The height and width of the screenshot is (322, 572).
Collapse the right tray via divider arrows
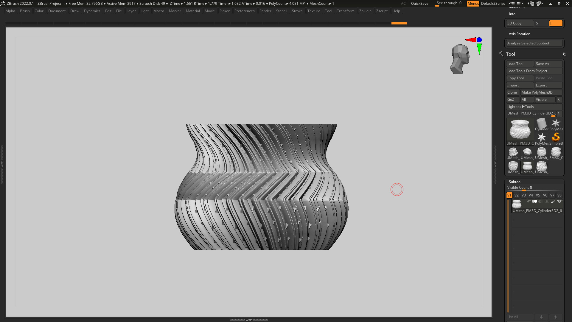click(495, 164)
